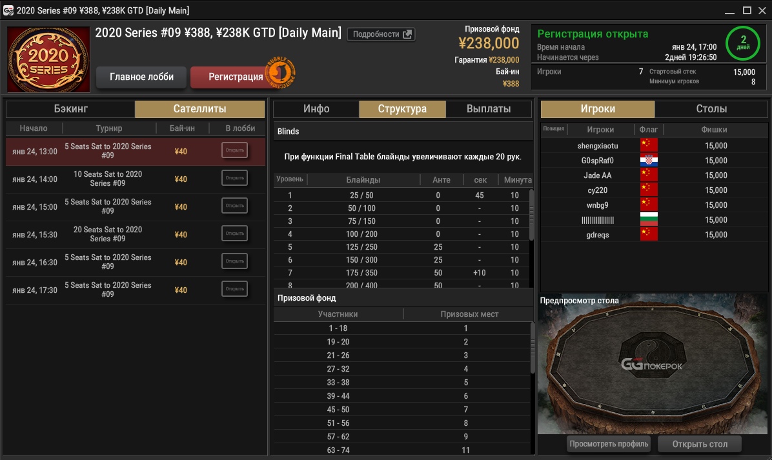
Task: Click Открыть стол button
Action: [699, 444]
